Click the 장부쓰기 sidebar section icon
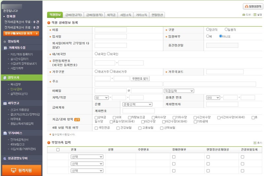The width and height of the screenshot is (264, 176). click(x=5, y=78)
